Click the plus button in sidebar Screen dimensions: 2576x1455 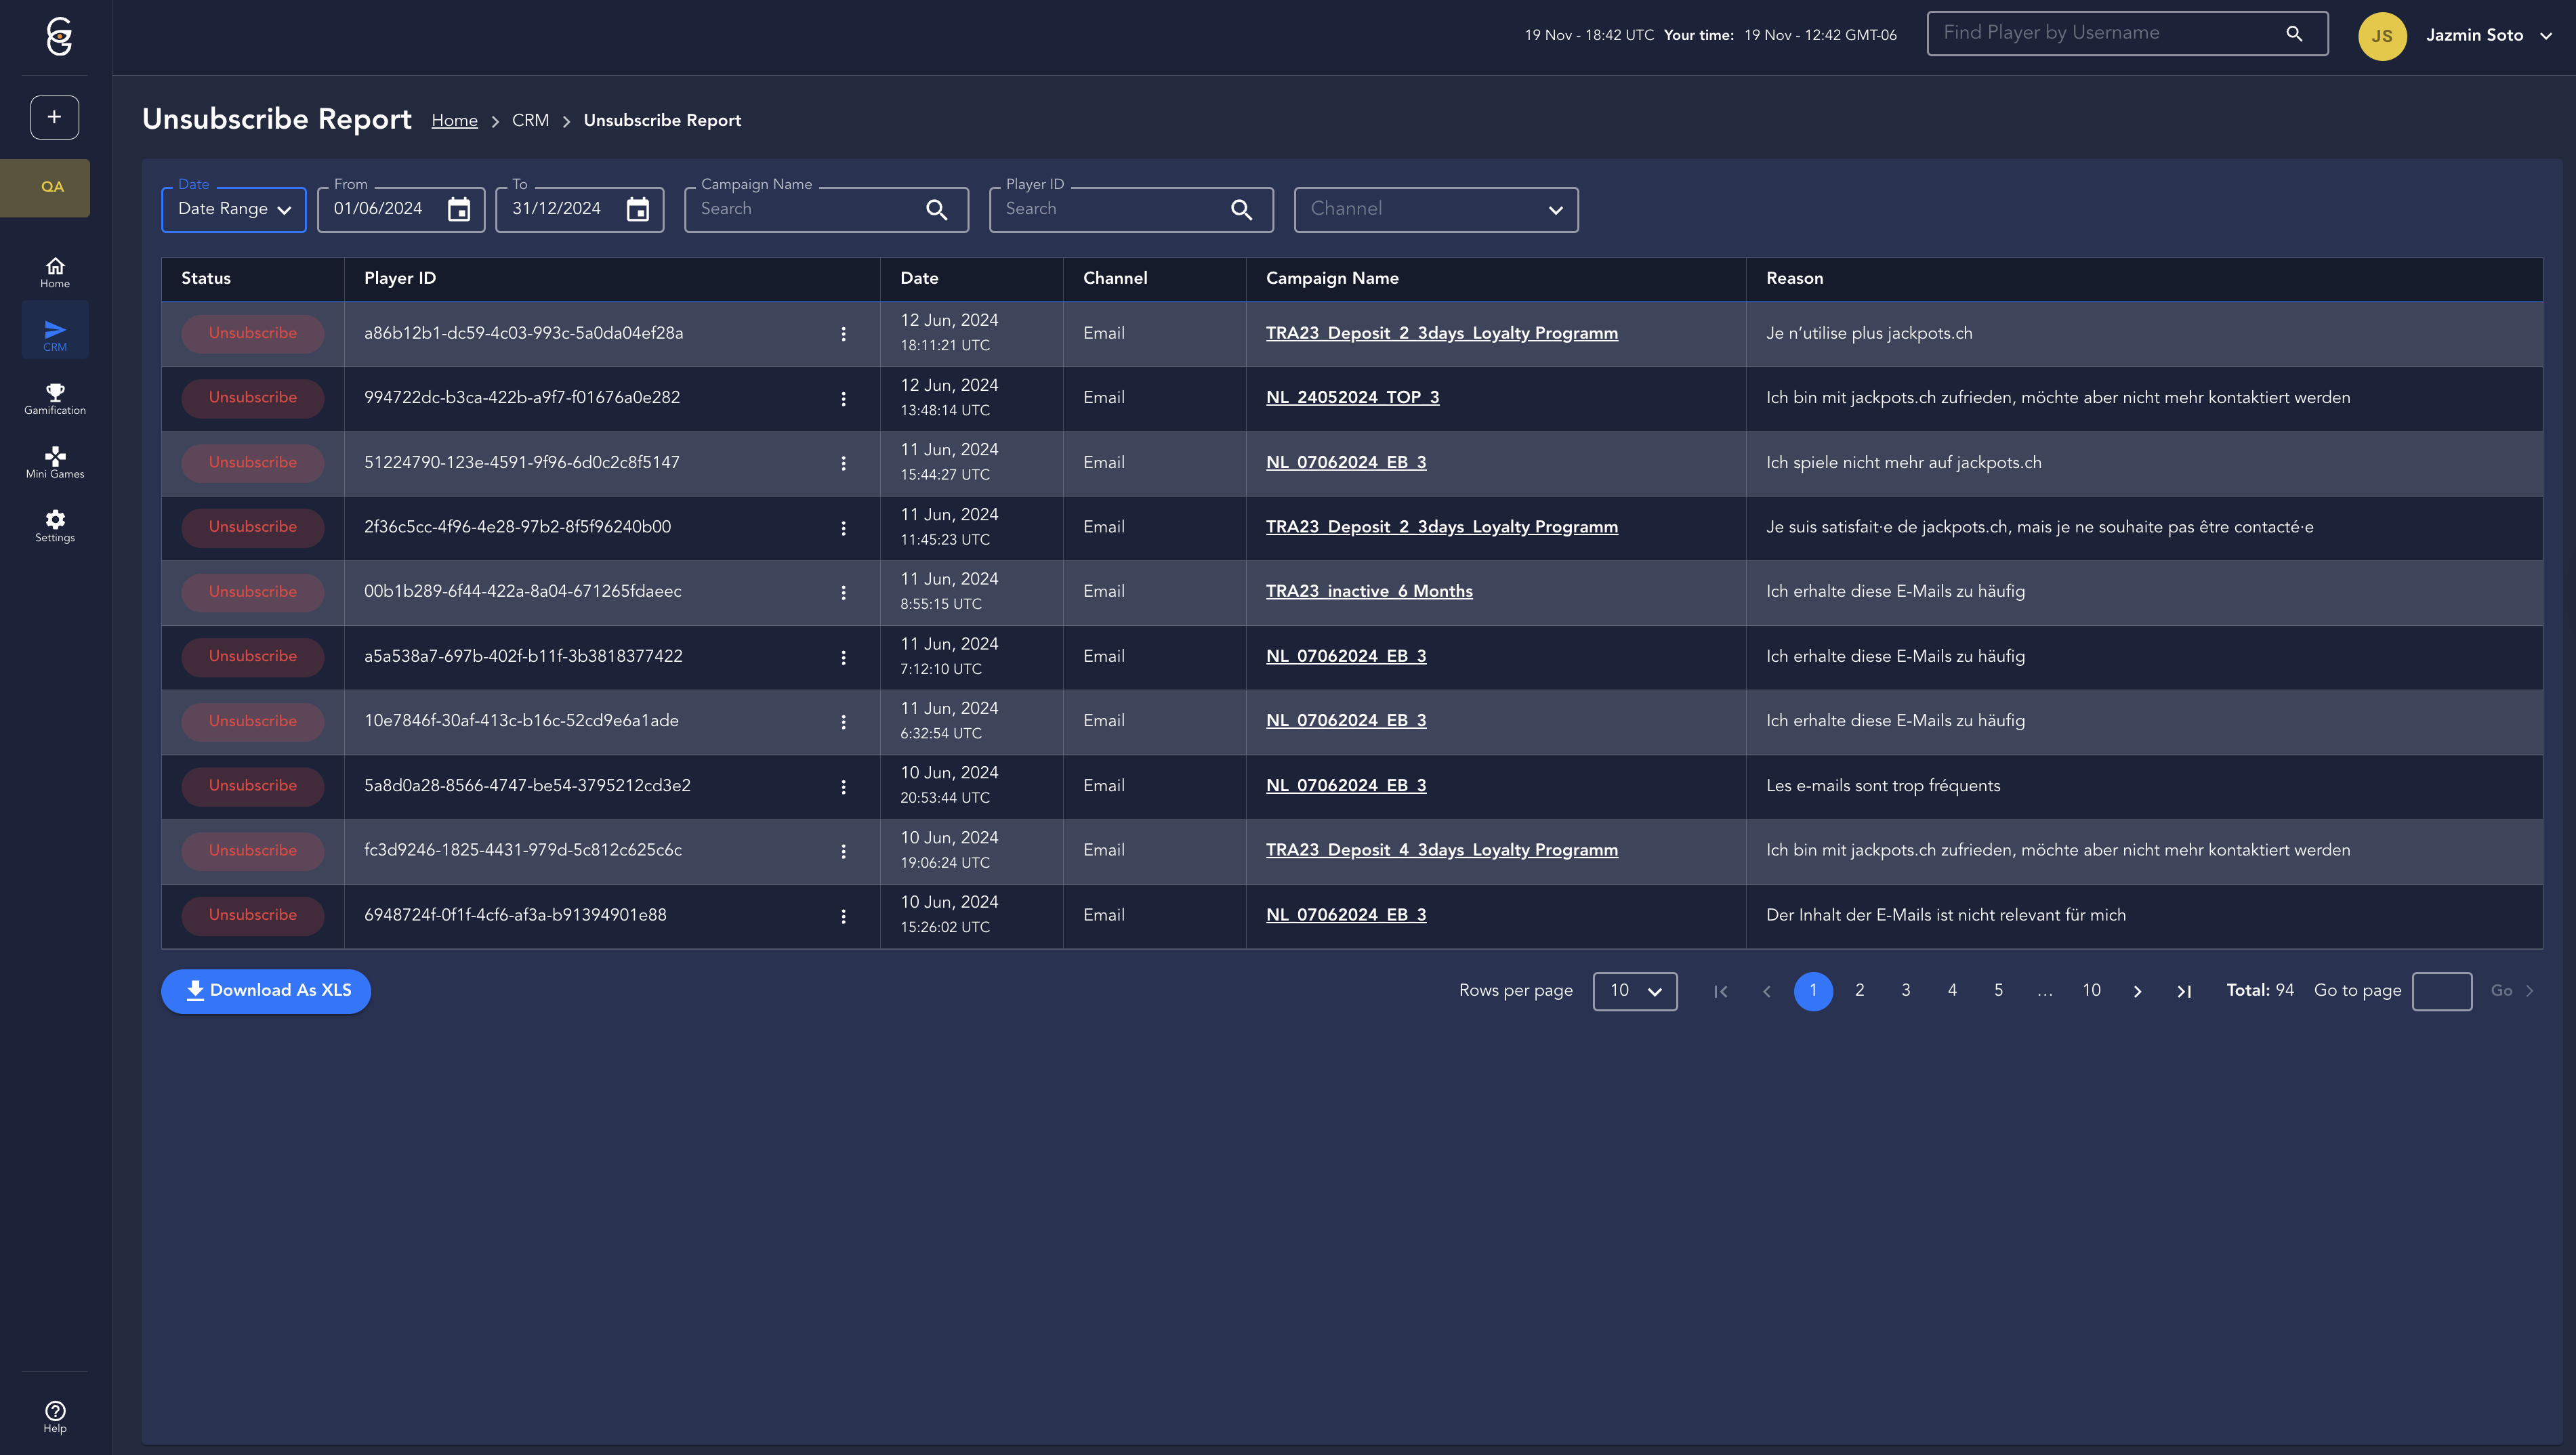coord(55,117)
